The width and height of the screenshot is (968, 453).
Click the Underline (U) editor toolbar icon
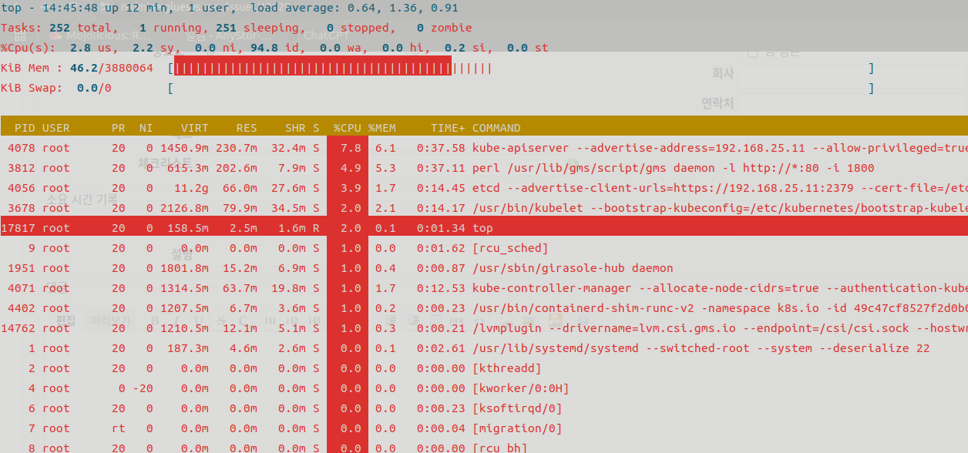coord(199,320)
